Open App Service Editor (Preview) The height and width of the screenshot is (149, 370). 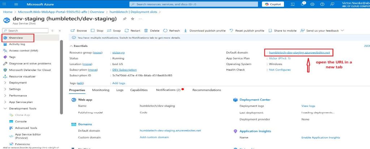pos(28,136)
